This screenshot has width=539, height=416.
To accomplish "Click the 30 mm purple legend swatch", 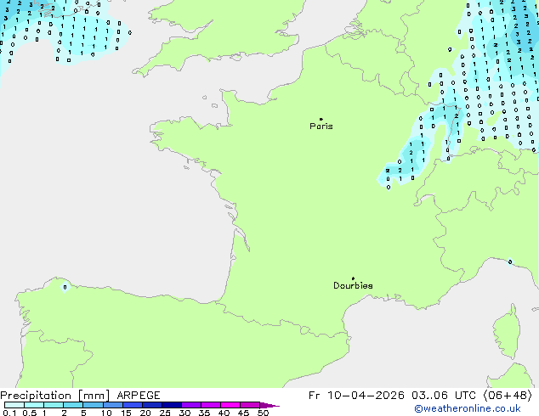I will (x=191, y=405).
